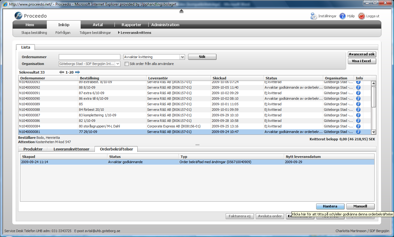The width and height of the screenshot is (394, 237).
Task: Click the Fakturera ej button
Action: point(239,216)
